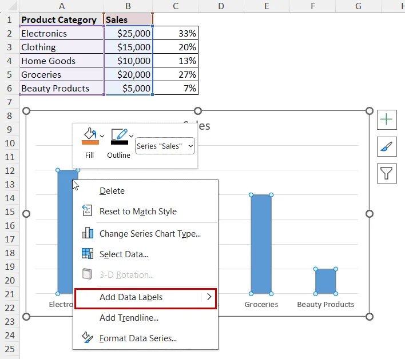Select column G header
The width and height of the screenshot is (405, 359).
[x=358, y=6]
